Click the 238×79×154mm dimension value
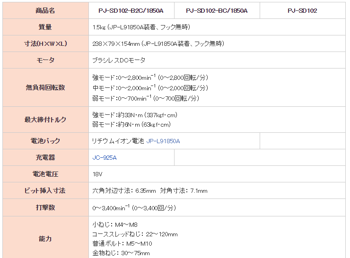The width and height of the screenshot is (350, 258). click(158, 43)
